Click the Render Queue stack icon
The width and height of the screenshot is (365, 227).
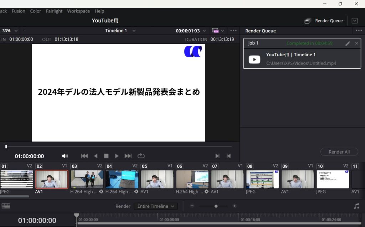click(x=308, y=21)
